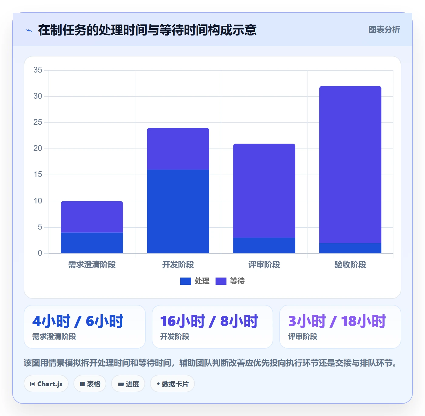Select the 进度 tag
Screen dimensions: 425x416
128,384
